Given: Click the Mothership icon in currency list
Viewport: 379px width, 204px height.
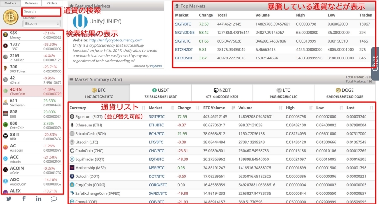Looking at the screenshot, I should (x=72, y=167).
